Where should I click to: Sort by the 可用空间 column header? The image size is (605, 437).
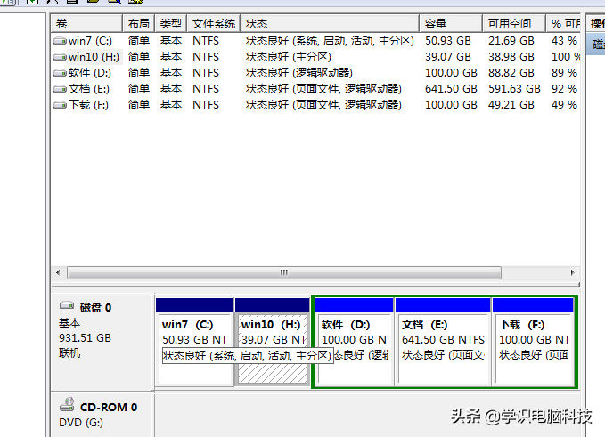[x=514, y=23]
